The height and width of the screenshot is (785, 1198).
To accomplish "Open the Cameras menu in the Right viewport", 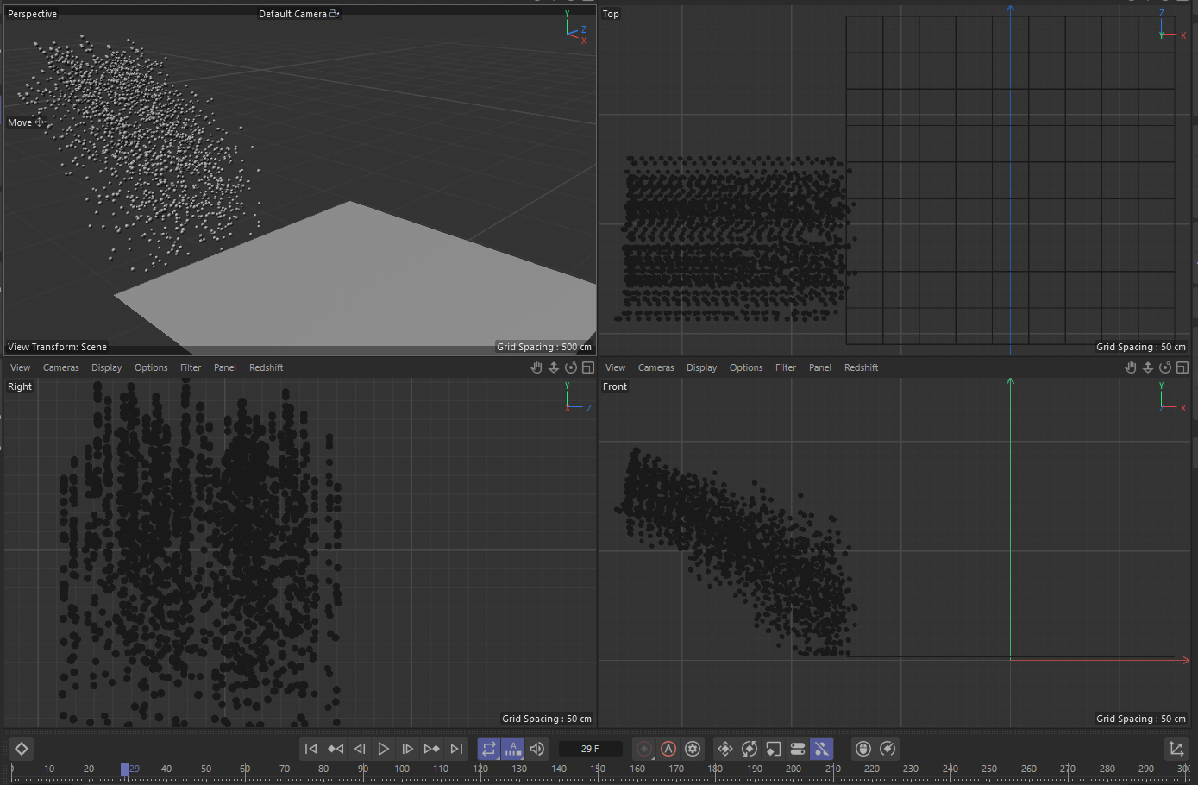I will [x=61, y=367].
